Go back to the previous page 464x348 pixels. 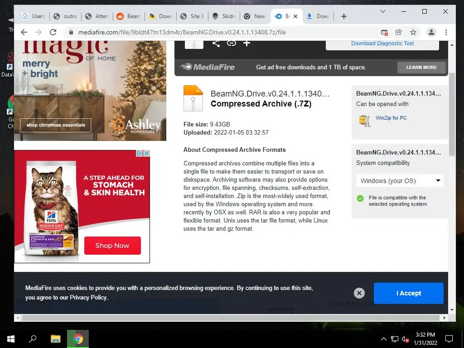point(24,32)
